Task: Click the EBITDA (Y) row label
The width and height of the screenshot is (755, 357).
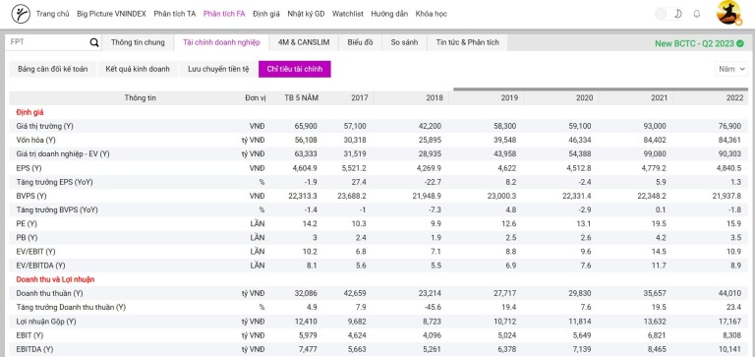Action: 34,349
